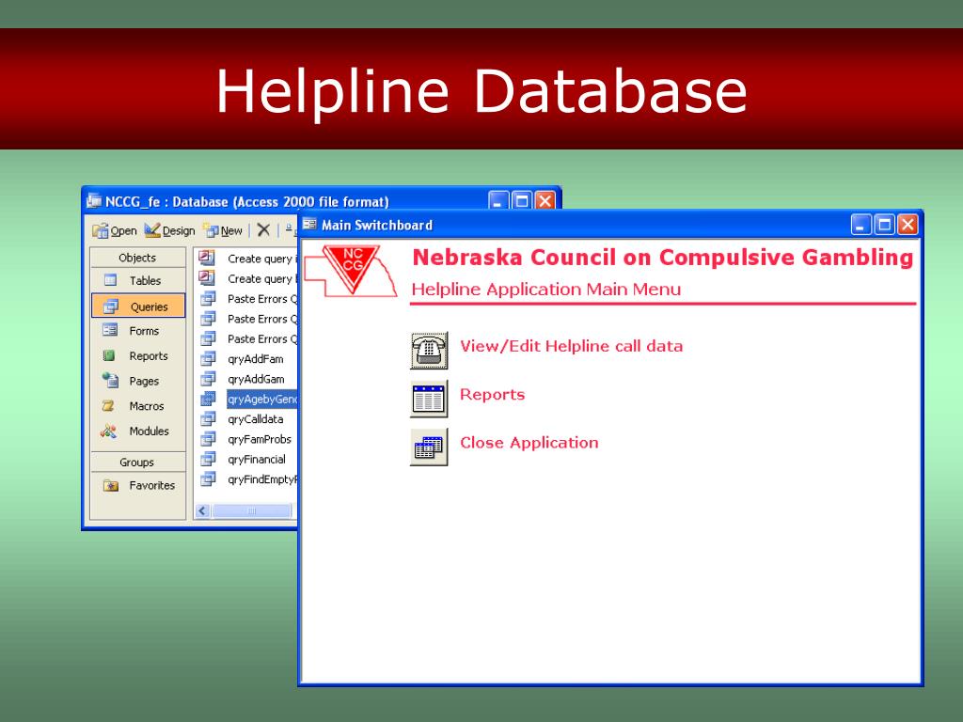Image resolution: width=963 pixels, height=722 pixels.
Task: Click the qryAddFam query icon
Action: coord(208,358)
